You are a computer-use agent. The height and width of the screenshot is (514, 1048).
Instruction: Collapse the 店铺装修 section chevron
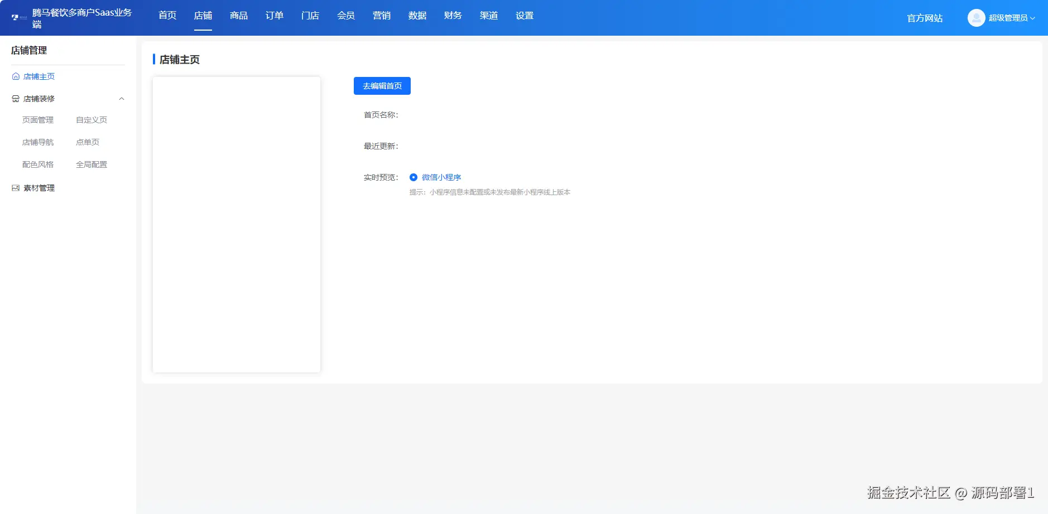[122, 99]
